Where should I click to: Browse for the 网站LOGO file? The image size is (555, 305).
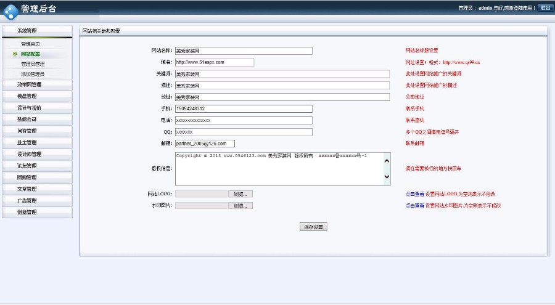click(241, 194)
